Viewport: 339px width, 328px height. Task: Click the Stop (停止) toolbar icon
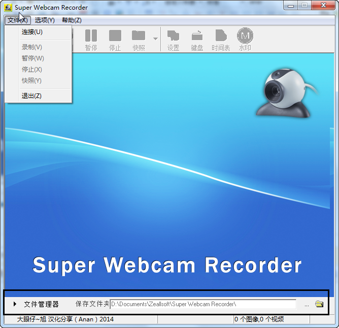(115, 40)
